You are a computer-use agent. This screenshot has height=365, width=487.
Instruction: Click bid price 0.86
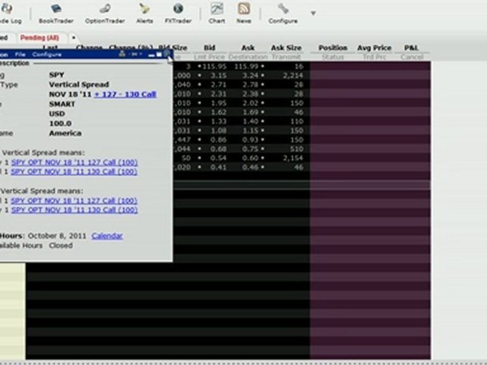click(218, 140)
